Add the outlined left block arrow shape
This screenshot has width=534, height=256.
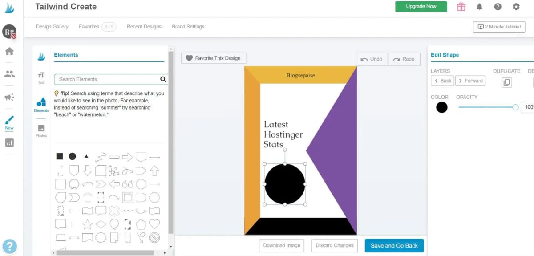click(x=114, y=184)
